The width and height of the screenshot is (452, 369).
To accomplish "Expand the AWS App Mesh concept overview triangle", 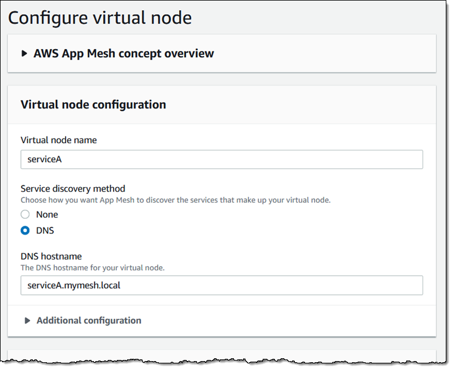I will click(x=24, y=54).
